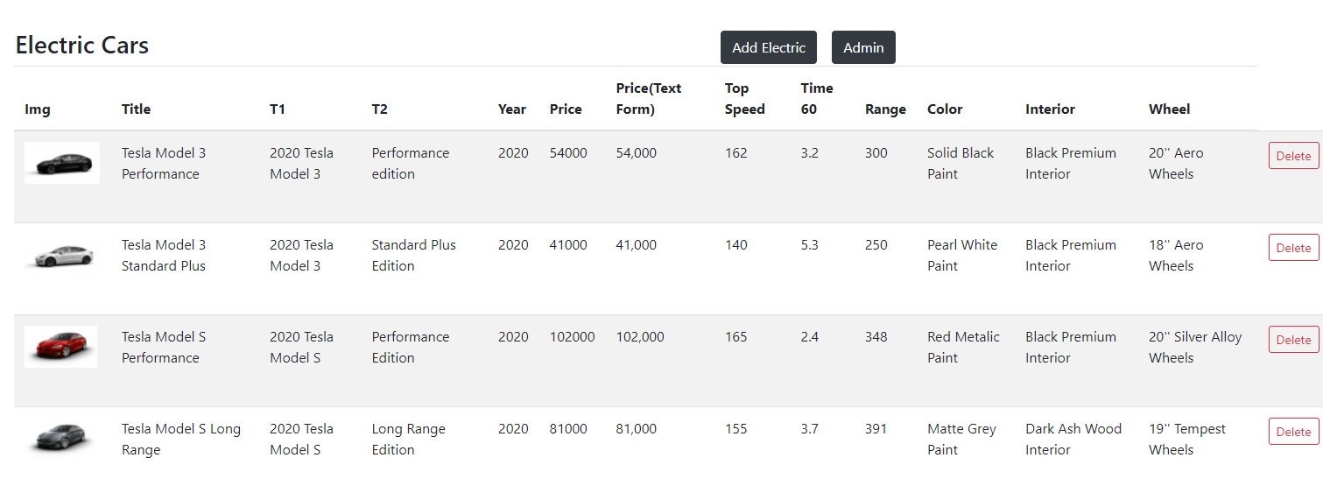
Task: Click the Wheel column header
Action: [x=1169, y=109]
